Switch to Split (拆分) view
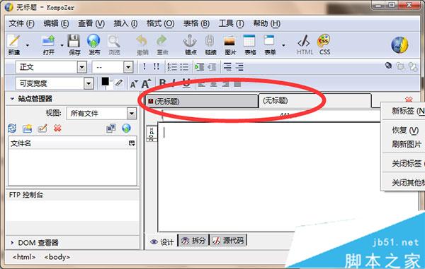The width and height of the screenshot is (425, 269). (x=193, y=240)
